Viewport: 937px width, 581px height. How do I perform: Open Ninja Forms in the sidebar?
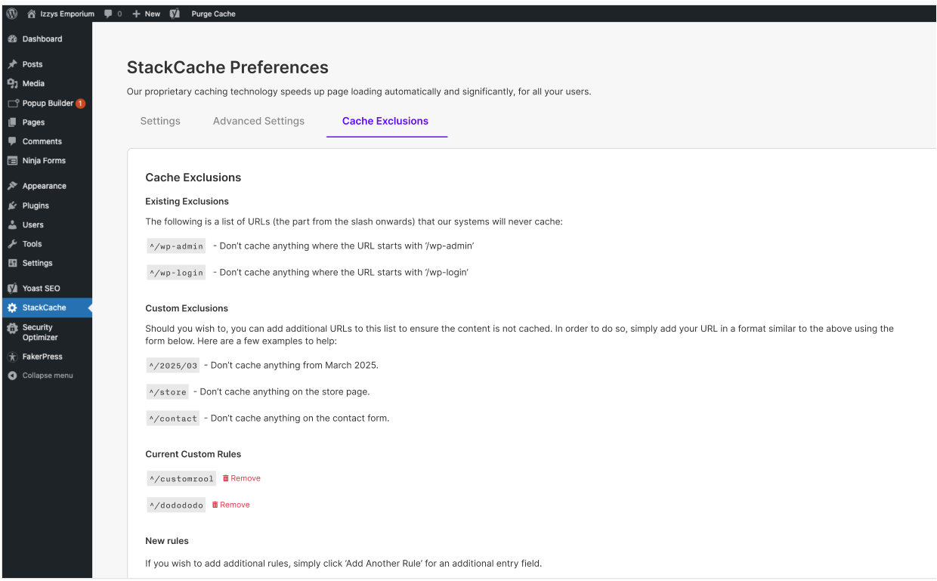click(x=44, y=161)
